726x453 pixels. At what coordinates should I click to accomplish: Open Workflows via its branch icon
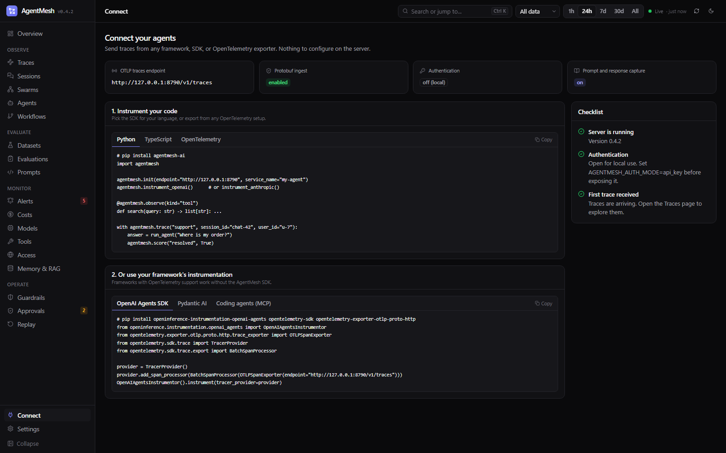(x=10, y=116)
